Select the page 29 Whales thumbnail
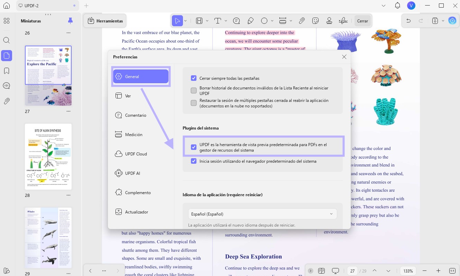 [48, 238]
